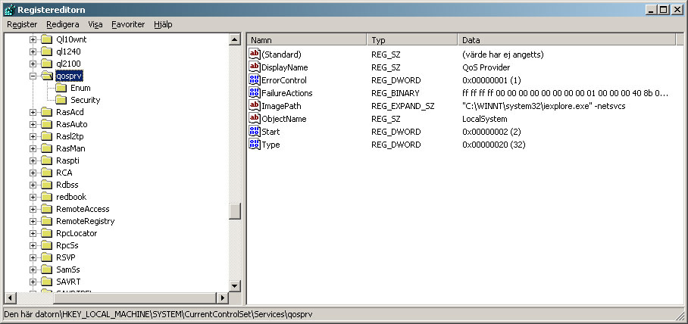The width and height of the screenshot is (688, 324).
Task: Click the redbook folder icon
Action: 46,197
